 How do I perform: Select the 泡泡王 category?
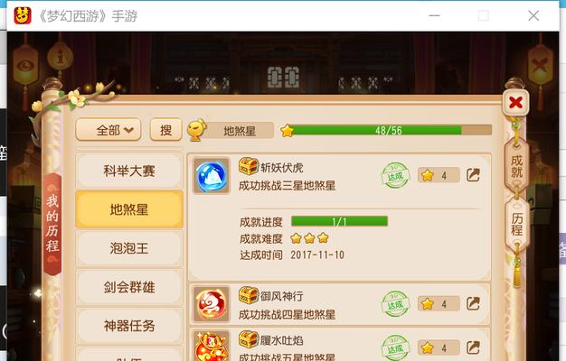click(129, 248)
